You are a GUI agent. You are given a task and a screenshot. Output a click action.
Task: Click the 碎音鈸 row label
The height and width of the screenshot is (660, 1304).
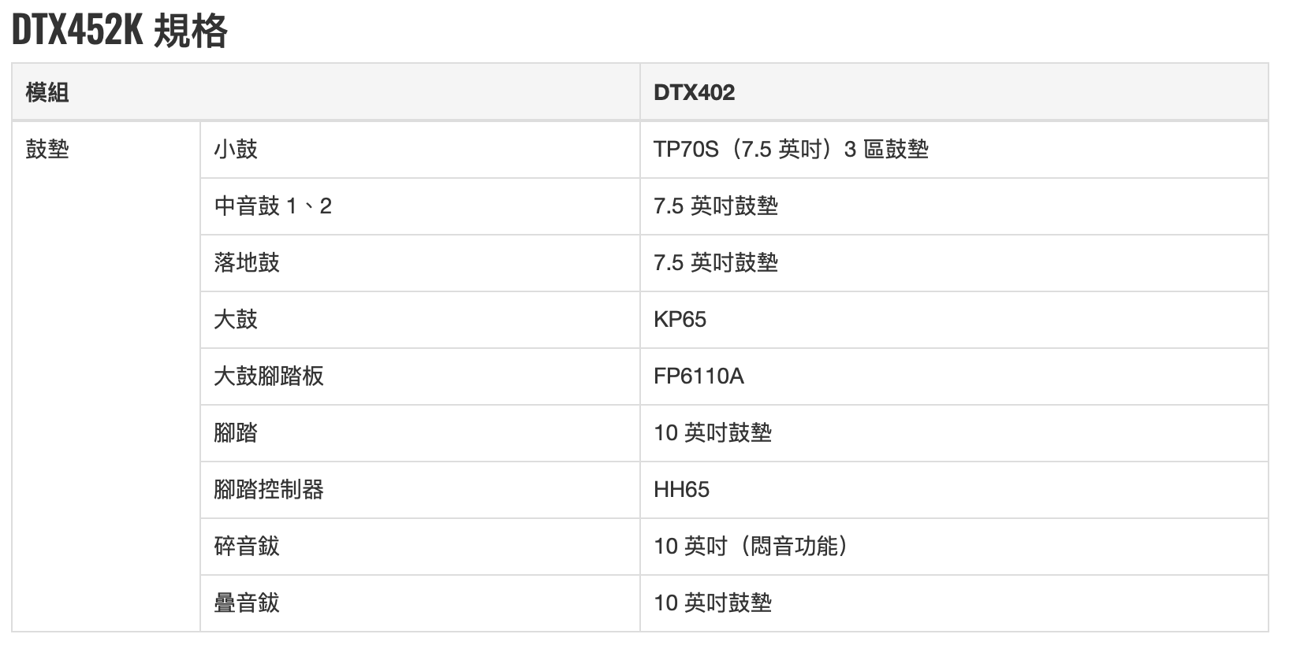pyautogui.click(x=247, y=546)
